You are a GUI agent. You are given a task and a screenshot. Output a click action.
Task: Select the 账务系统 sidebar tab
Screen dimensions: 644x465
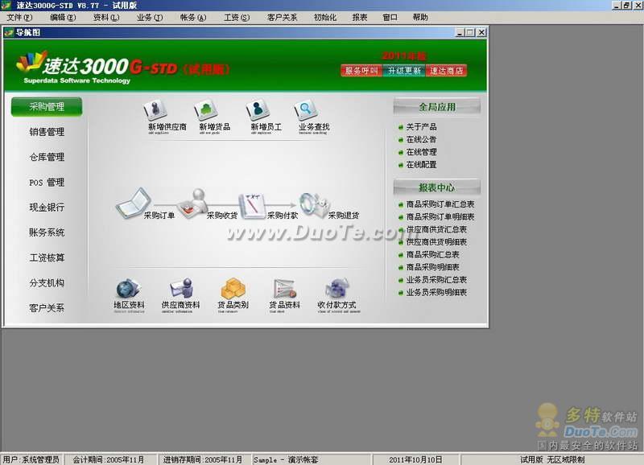tap(47, 232)
